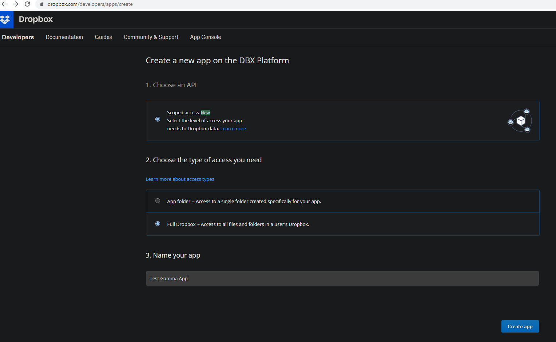Click the app name input field
The height and width of the screenshot is (342, 556).
[x=342, y=278]
